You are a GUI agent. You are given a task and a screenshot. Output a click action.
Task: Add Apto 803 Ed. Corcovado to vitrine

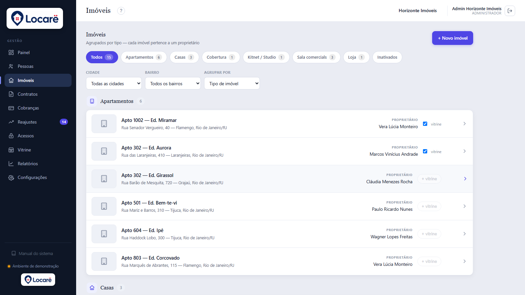429,262
